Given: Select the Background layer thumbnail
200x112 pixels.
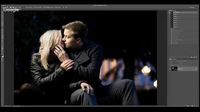Looking at the screenshot, I should tap(174, 69).
